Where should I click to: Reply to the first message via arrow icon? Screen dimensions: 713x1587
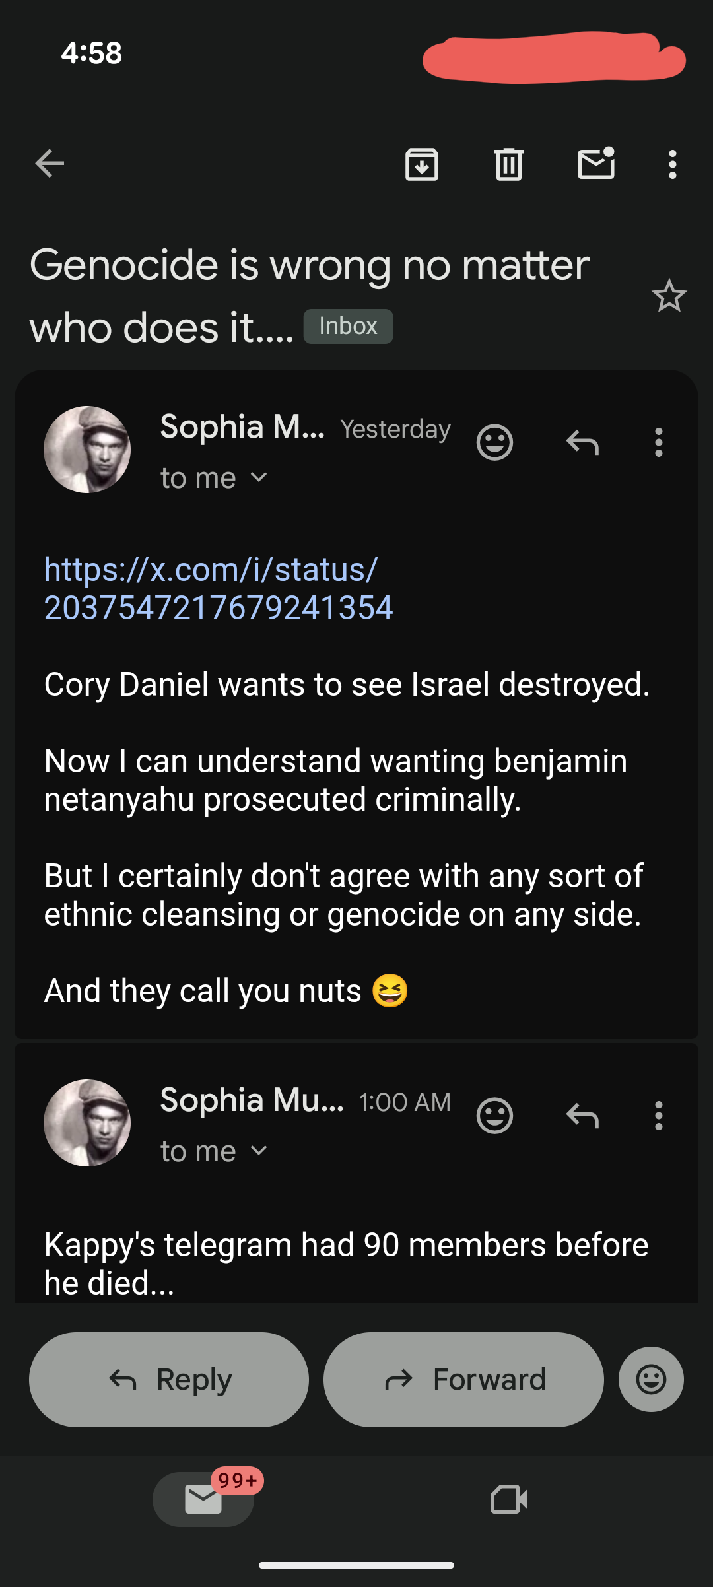582,442
